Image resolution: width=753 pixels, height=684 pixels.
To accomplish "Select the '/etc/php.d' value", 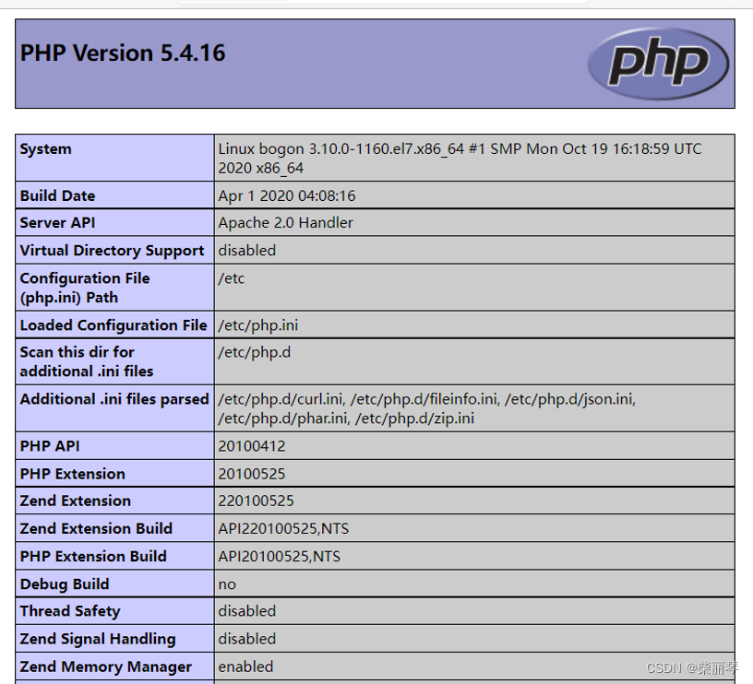I will 255,352.
